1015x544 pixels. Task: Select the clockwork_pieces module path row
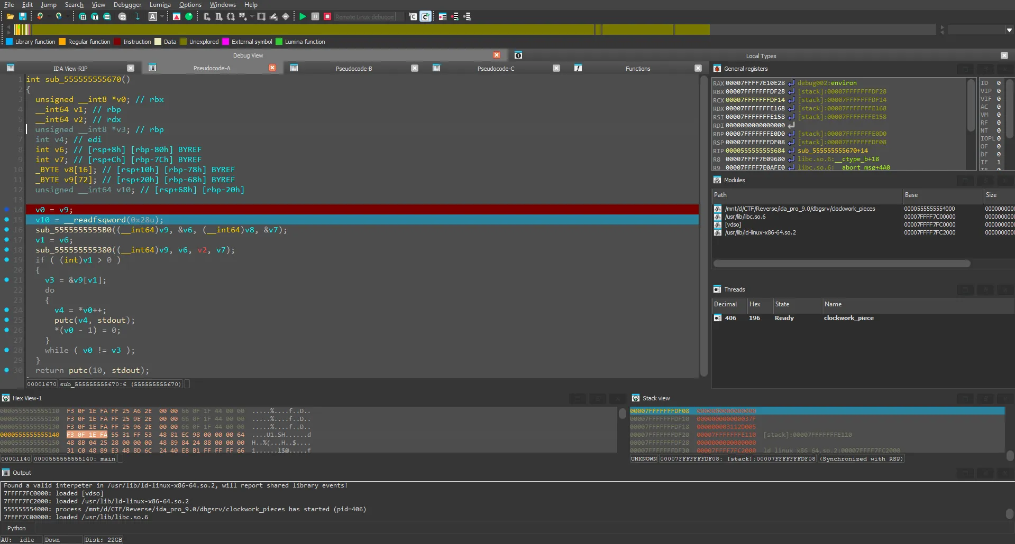tap(799, 209)
